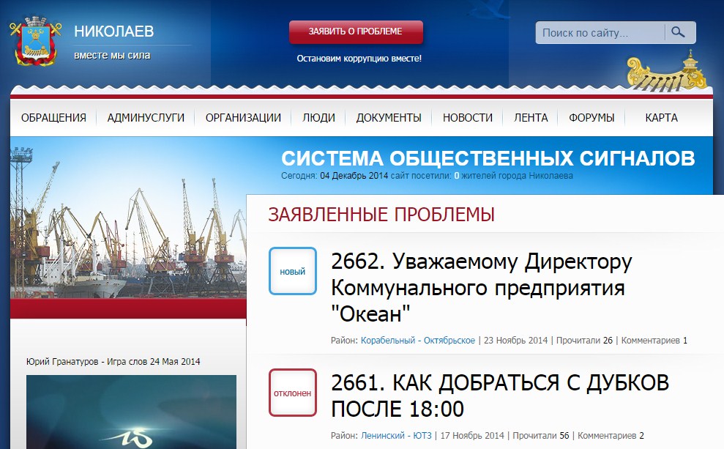Go to the "Админуслуги" section
This screenshot has width=724, height=449.
coord(146,117)
